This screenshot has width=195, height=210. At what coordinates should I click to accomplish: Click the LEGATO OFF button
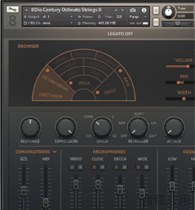pyautogui.click(x=120, y=34)
